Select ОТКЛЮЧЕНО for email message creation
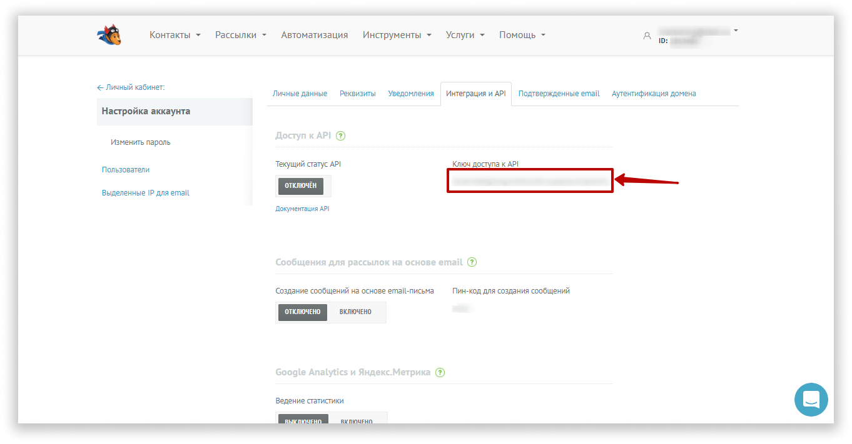Image resolution: width=852 pixels, height=444 pixels. 303,312
